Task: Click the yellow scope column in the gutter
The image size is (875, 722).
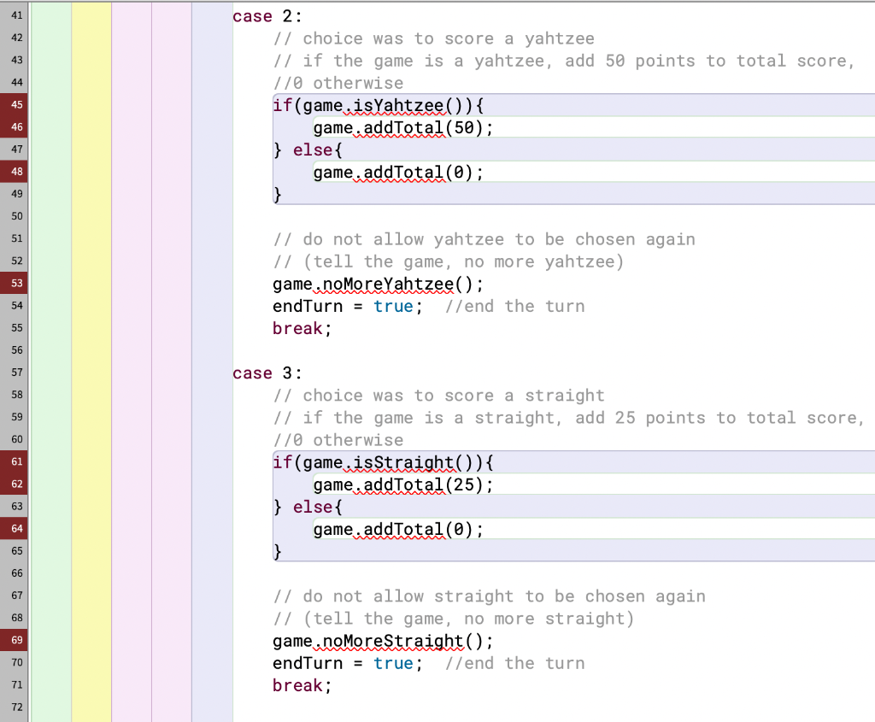Action: [90, 342]
